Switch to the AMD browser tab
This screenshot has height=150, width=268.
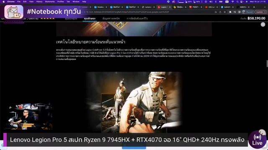pos(242,7)
